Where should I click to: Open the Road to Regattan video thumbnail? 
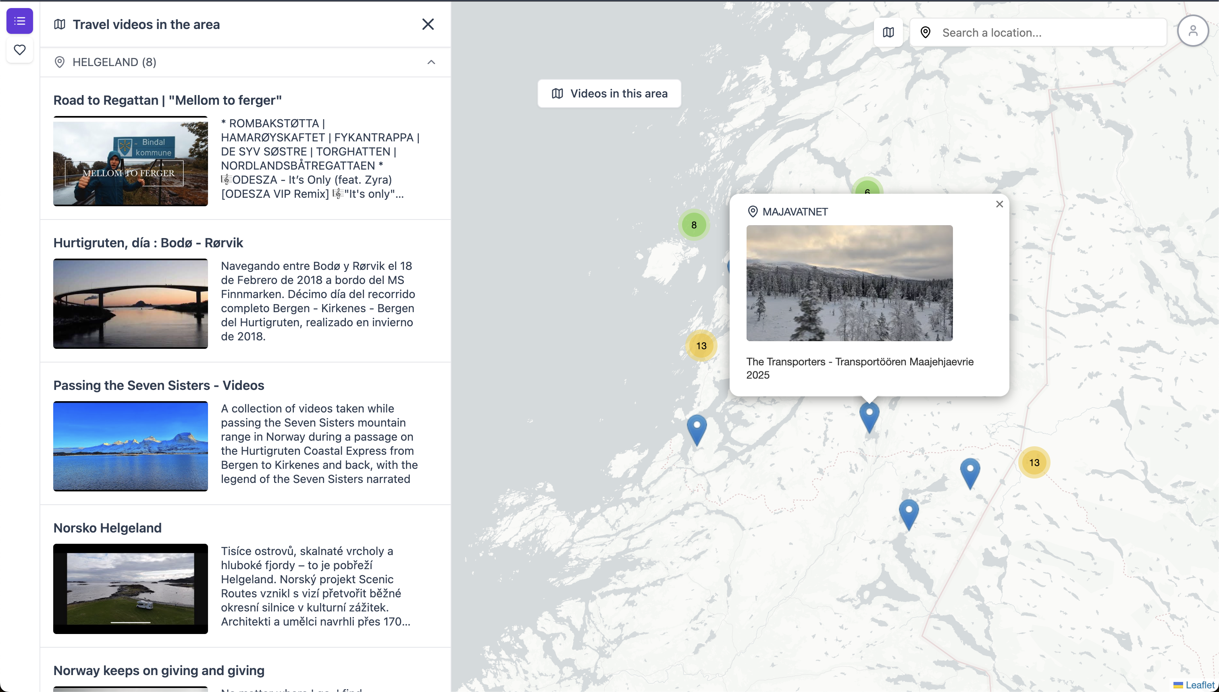(x=130, y=161)
